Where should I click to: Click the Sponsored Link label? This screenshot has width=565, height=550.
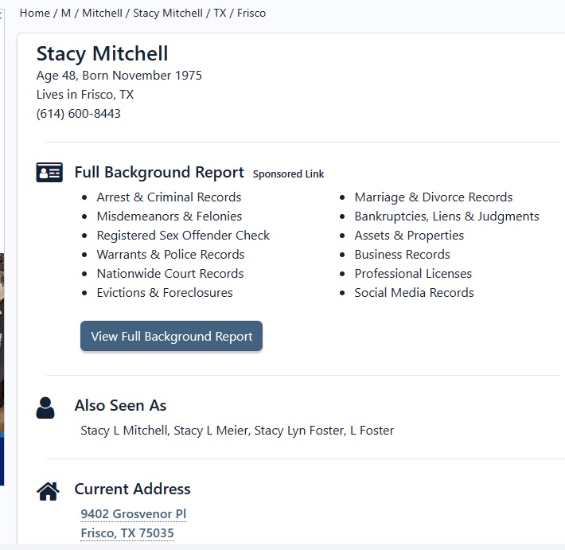pyautogui.click(x=288, y=174)
